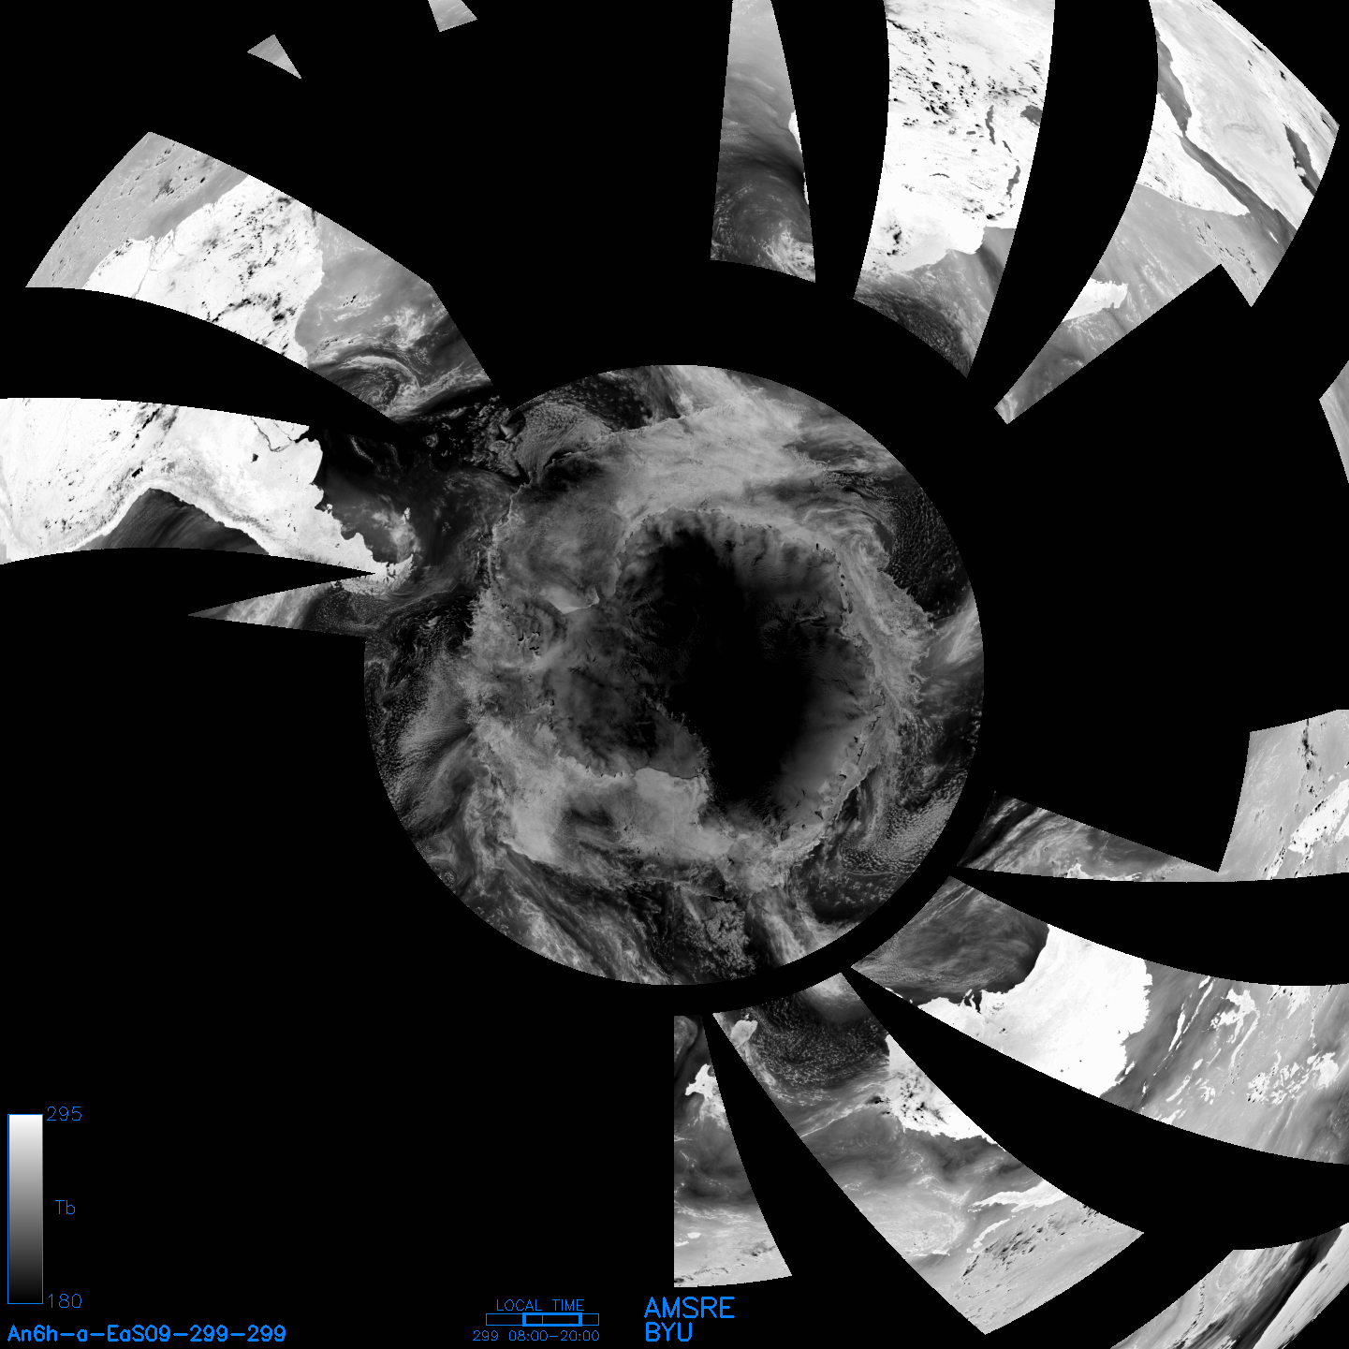Click the 299 08:00-20:00 time text
1349x1349 pixels.
536,1336
